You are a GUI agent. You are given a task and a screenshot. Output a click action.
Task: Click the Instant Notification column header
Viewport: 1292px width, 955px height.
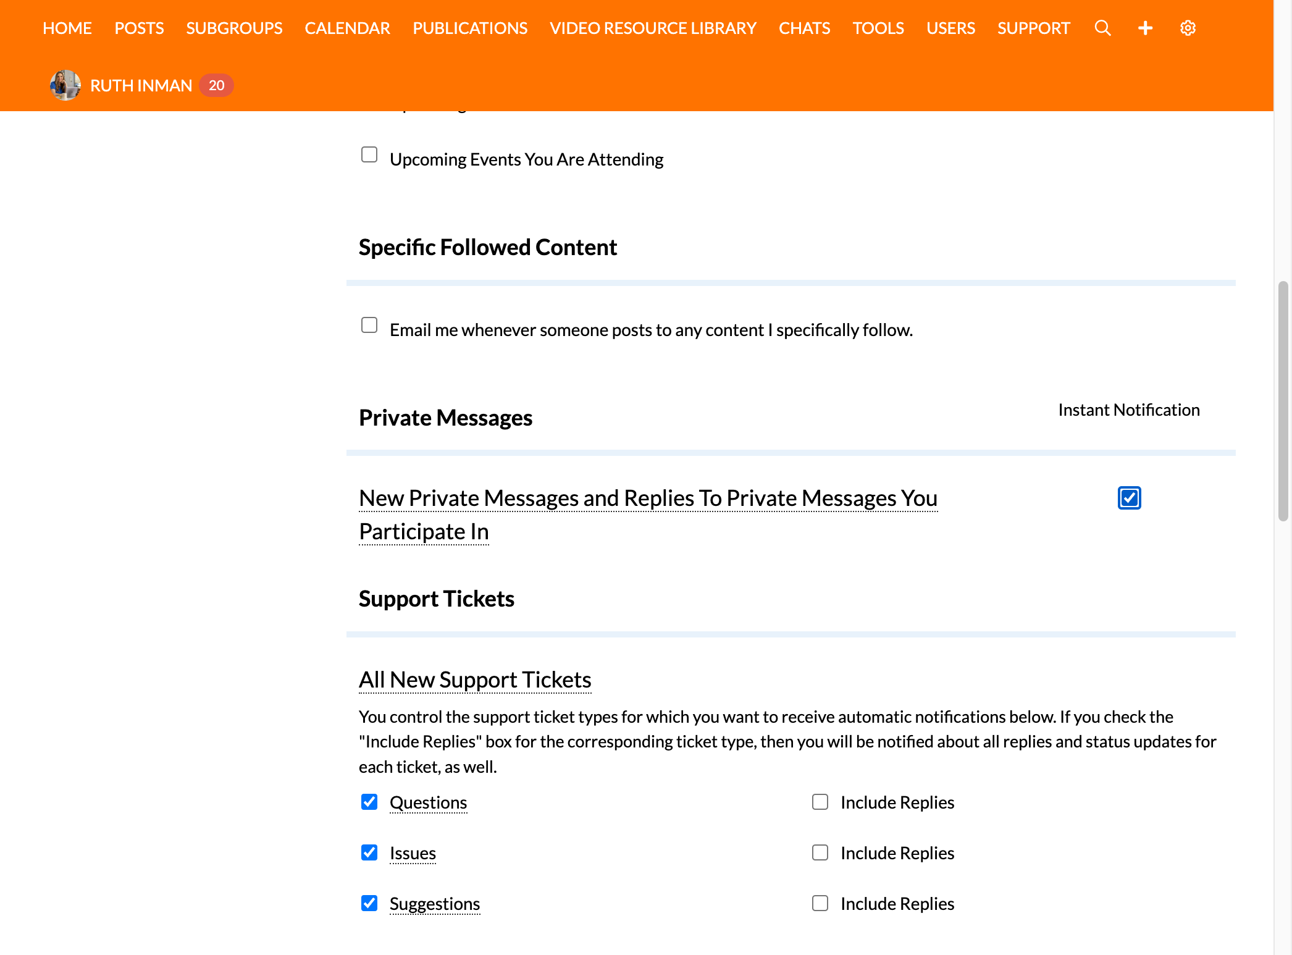tap(1129, 410)
